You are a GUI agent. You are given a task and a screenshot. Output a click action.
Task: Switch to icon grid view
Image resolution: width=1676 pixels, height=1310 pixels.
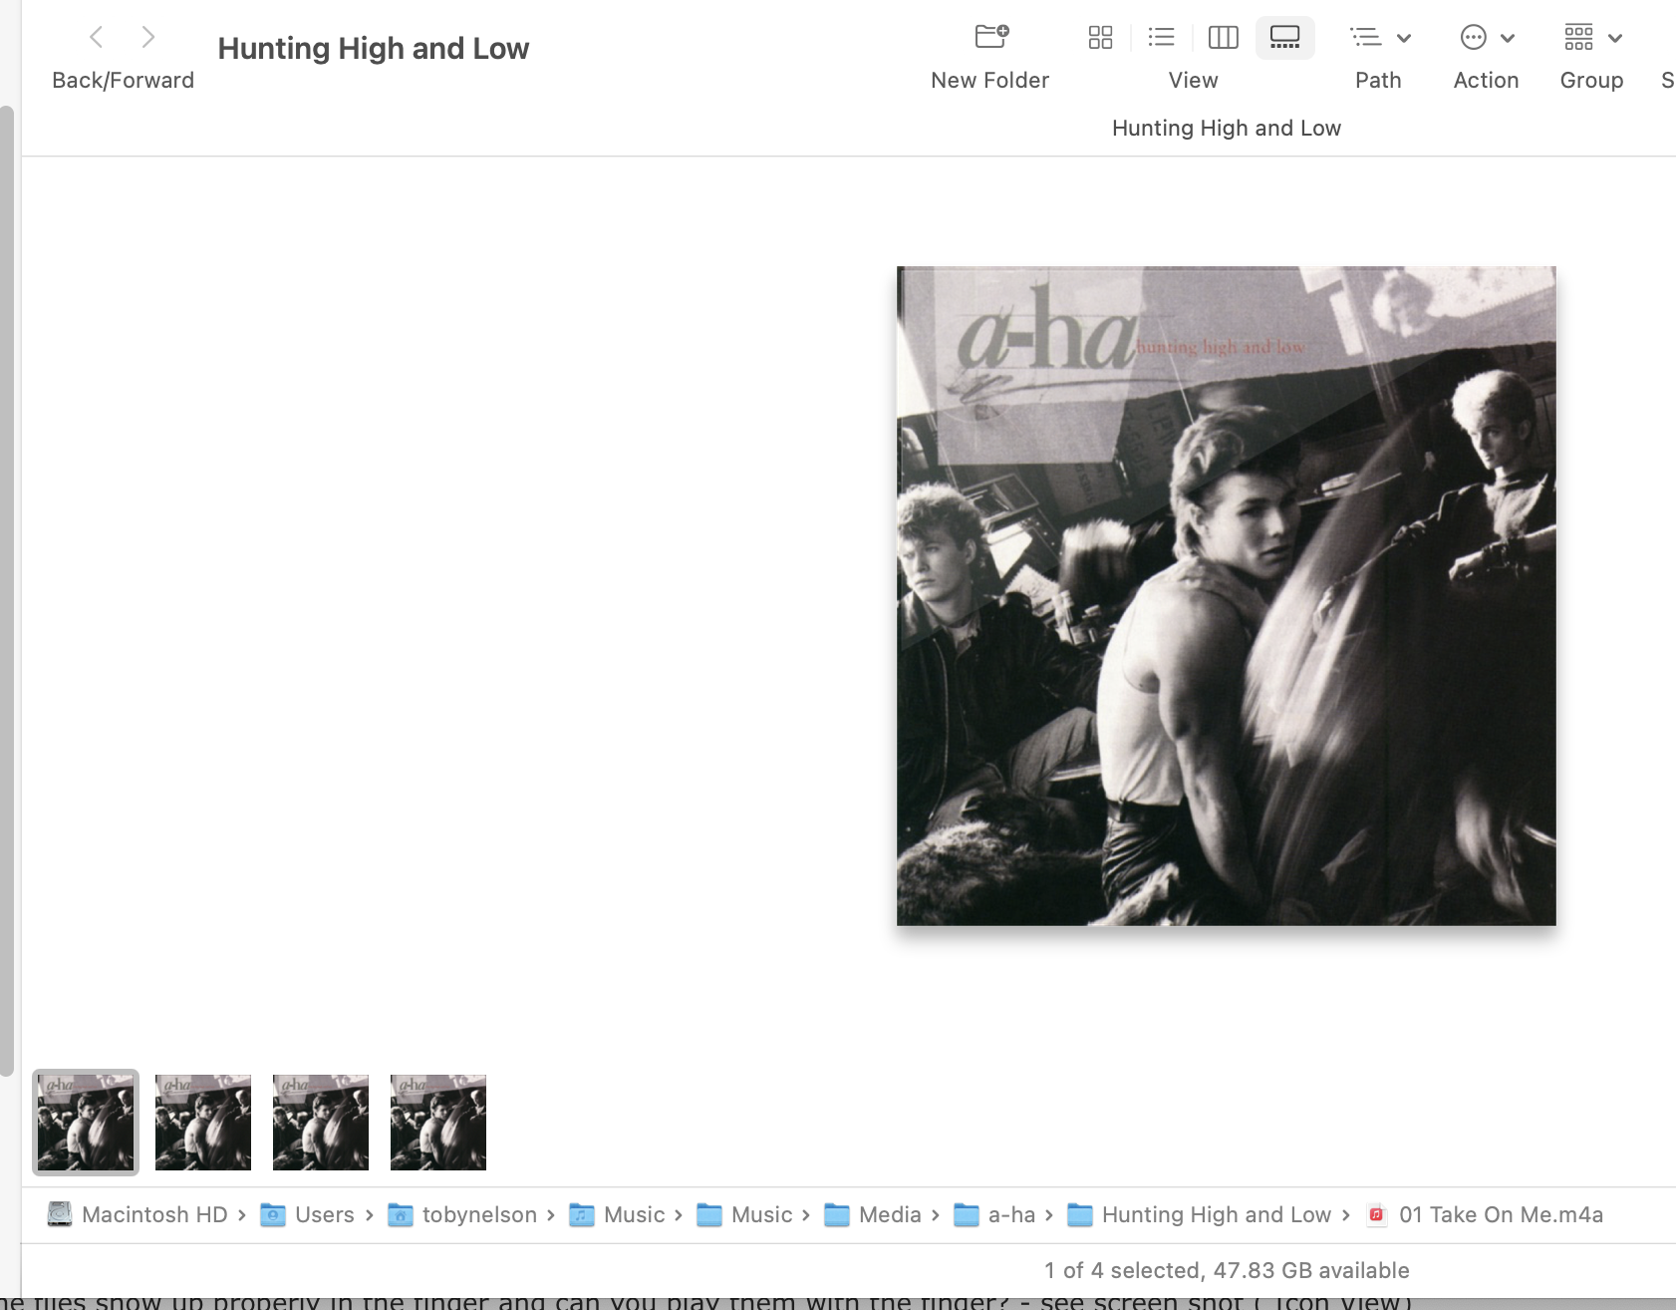pos(1100,38)
